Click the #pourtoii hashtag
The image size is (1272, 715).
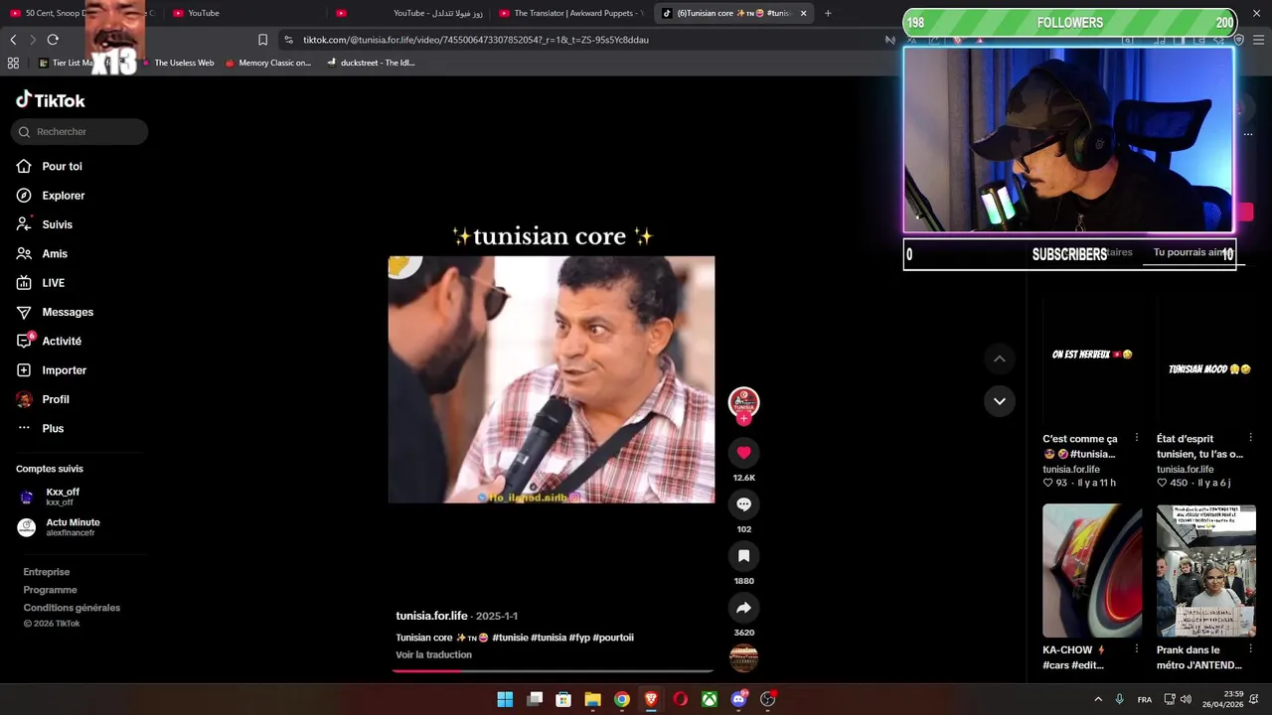pyautogui.click(x=613, y=638)
